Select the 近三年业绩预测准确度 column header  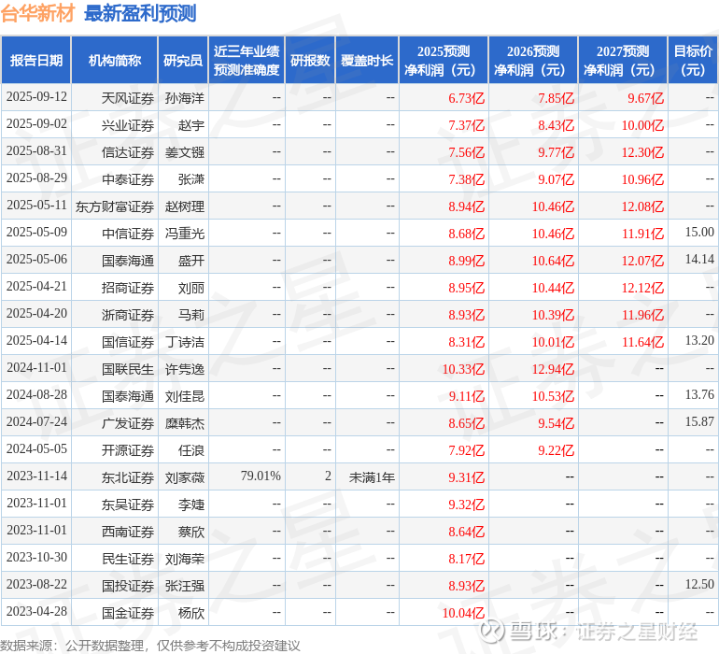click(x=247, y=60)
